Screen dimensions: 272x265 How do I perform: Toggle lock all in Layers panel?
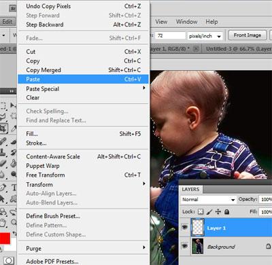[x=226, y=211]
